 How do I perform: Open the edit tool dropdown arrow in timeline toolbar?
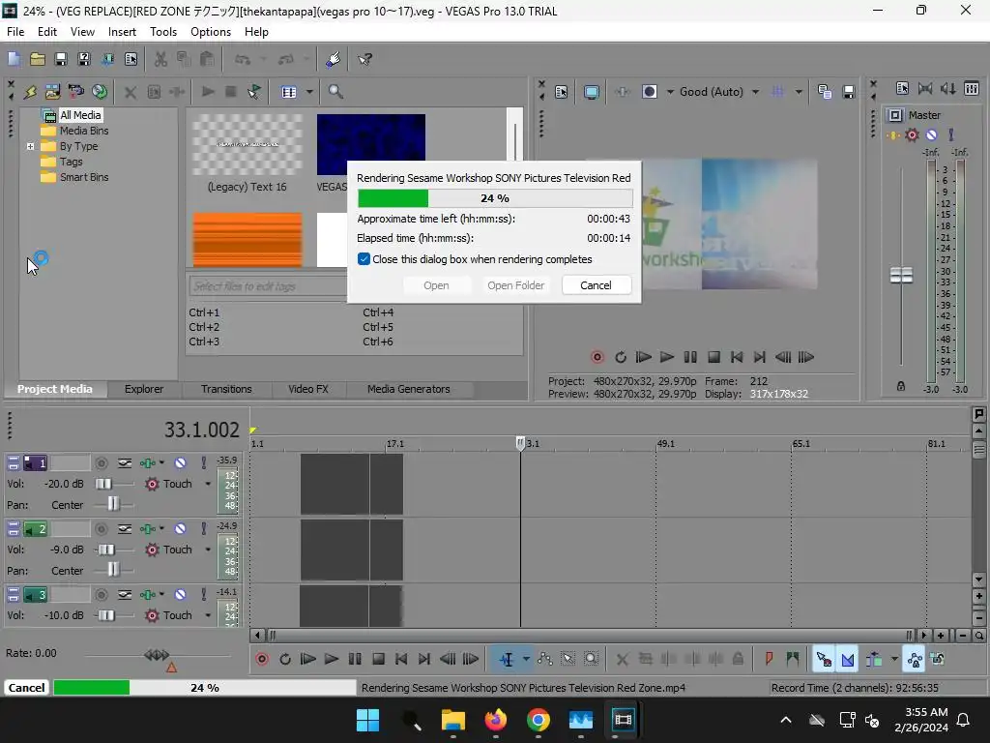click(526, 660)
